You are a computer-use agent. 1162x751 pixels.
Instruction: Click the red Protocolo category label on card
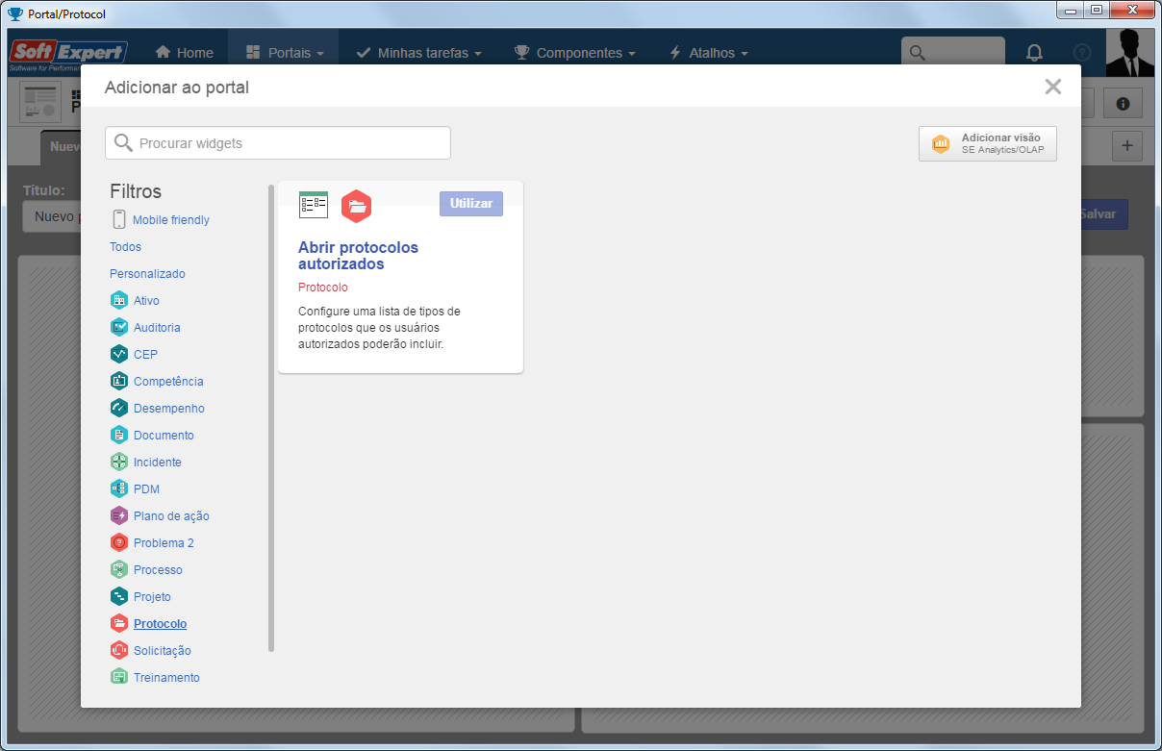point(323,288)
